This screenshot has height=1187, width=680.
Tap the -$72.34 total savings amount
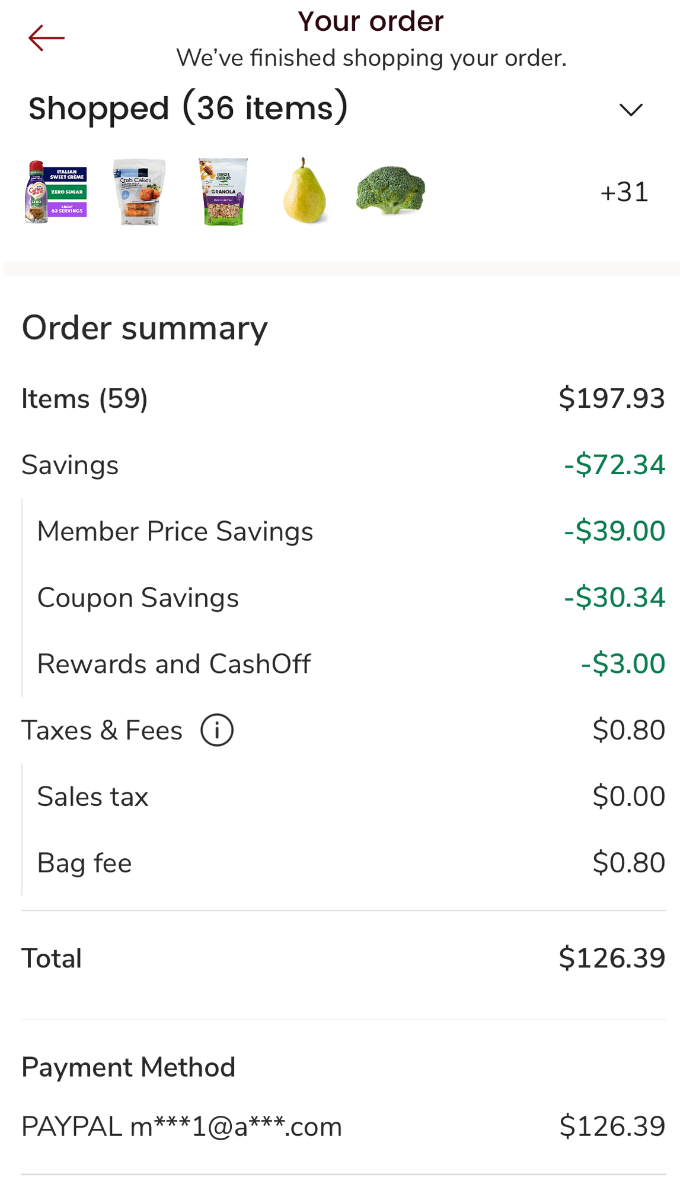(614, 465)
